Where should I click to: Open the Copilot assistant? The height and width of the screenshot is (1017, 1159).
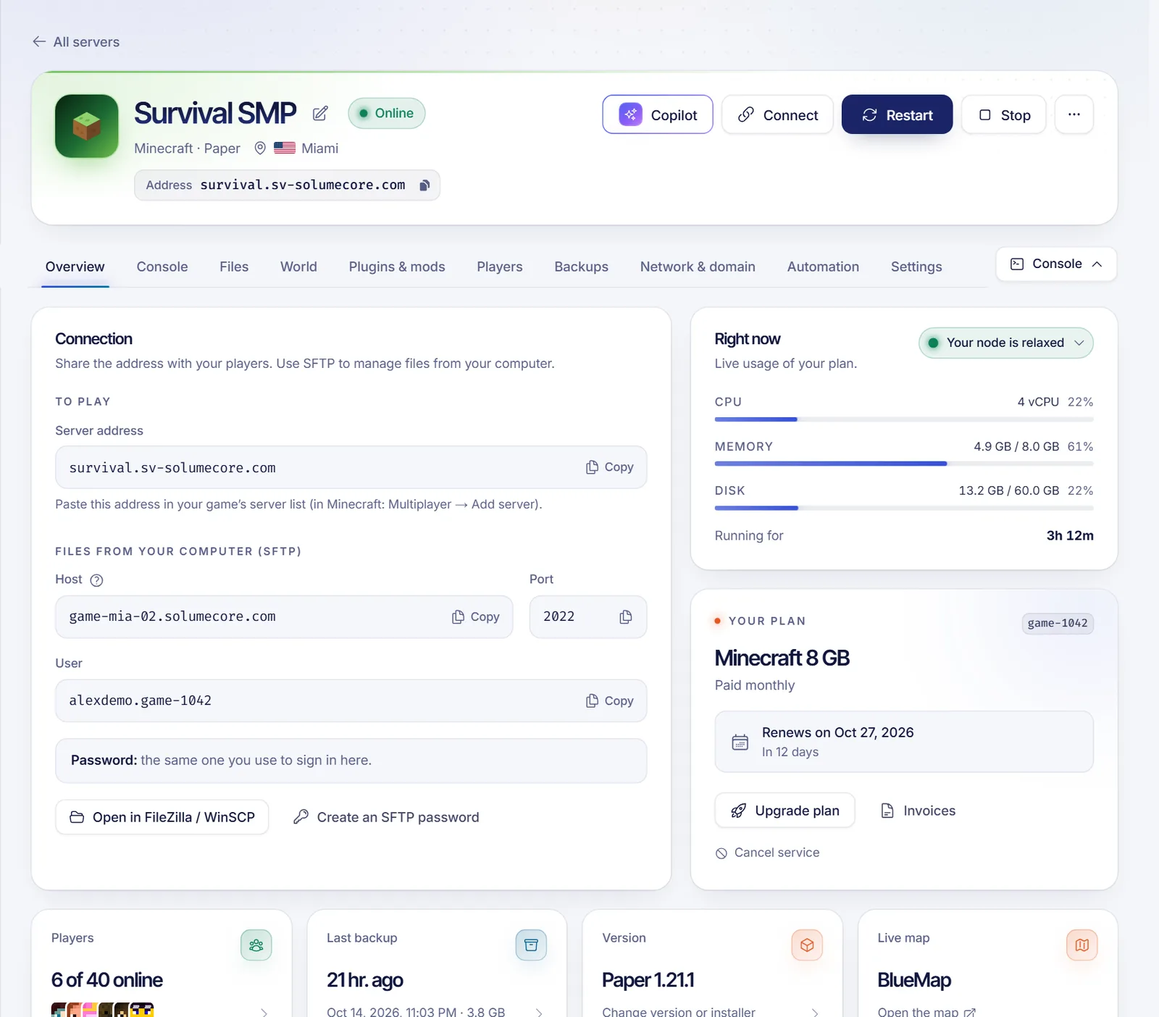[658, 114]
